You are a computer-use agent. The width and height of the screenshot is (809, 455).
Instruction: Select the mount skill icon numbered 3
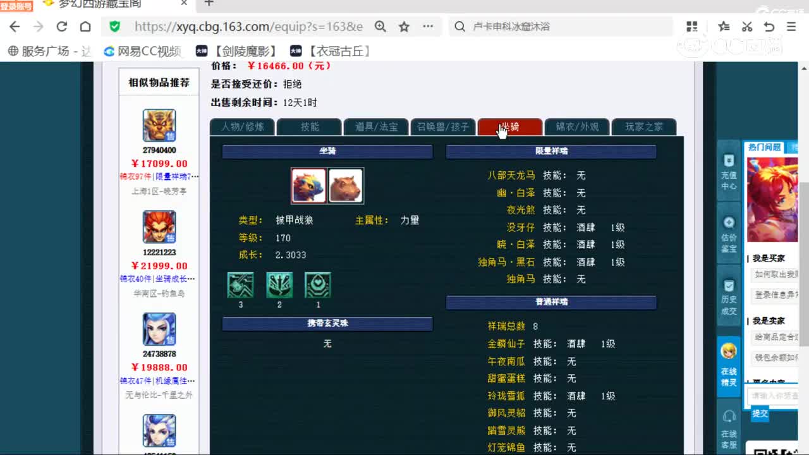pos(240,285)
